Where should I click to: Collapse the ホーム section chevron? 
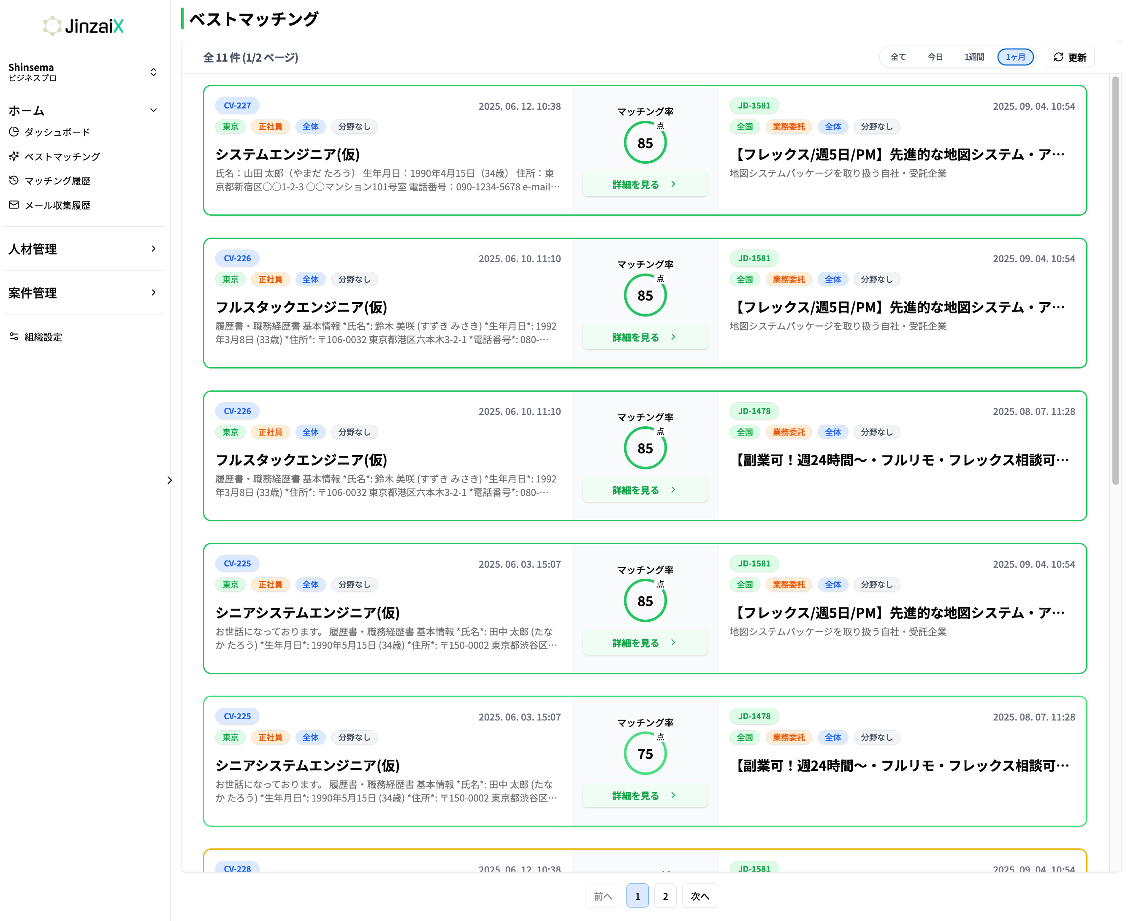153,110
